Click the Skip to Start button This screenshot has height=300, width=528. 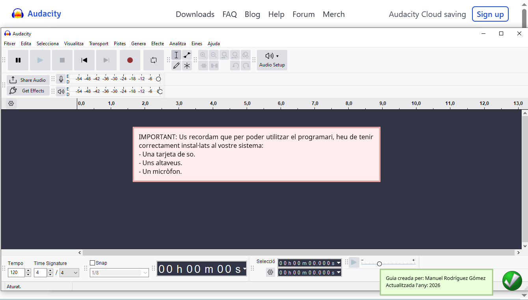coord(84,60)
